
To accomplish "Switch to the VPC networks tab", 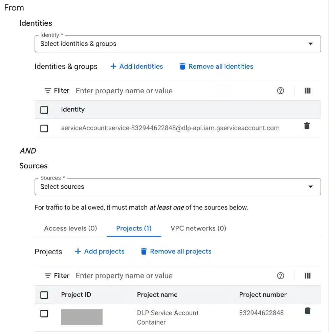I will [198, 228].
